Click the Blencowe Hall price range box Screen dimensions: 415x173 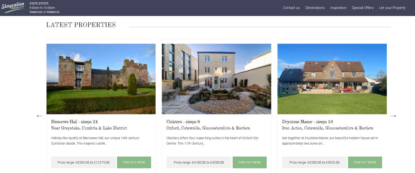pyautogui.click(x=83, y=162)
